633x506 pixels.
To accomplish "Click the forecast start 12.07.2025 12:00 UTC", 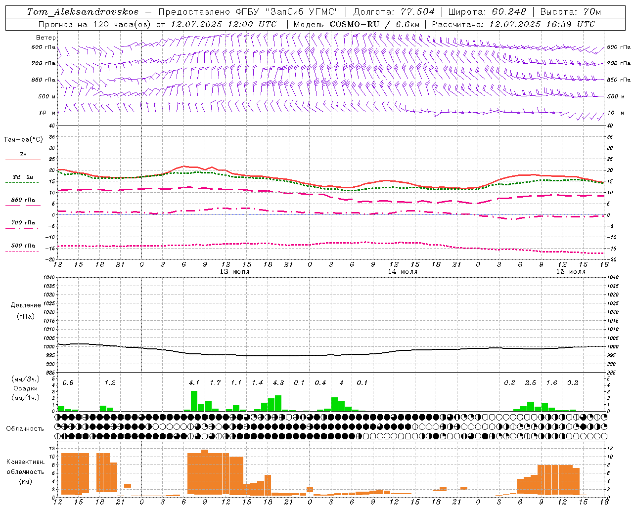I will [224, 24].
